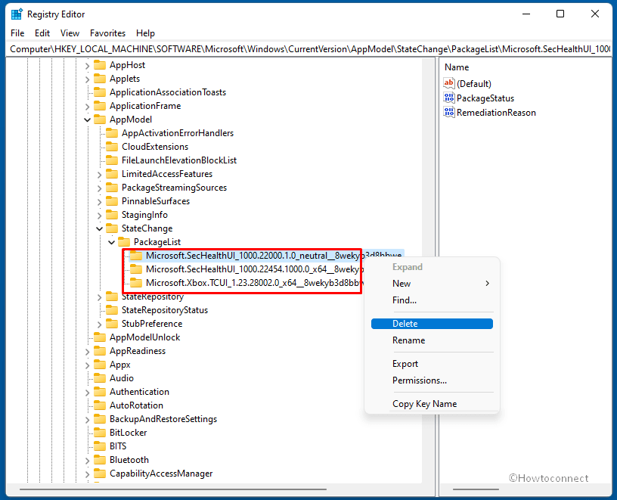The width and height of the screenshot is (617, 500).
Task: Select the PackageStatus value name
Action: [485, 98]
